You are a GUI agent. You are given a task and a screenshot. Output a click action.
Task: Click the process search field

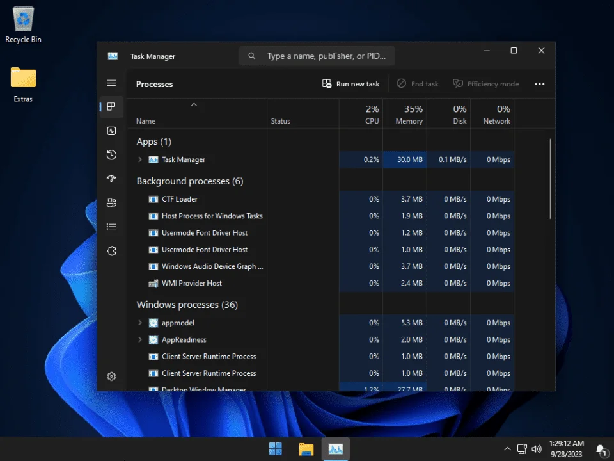pyautogui.click(x=317, y=56)
